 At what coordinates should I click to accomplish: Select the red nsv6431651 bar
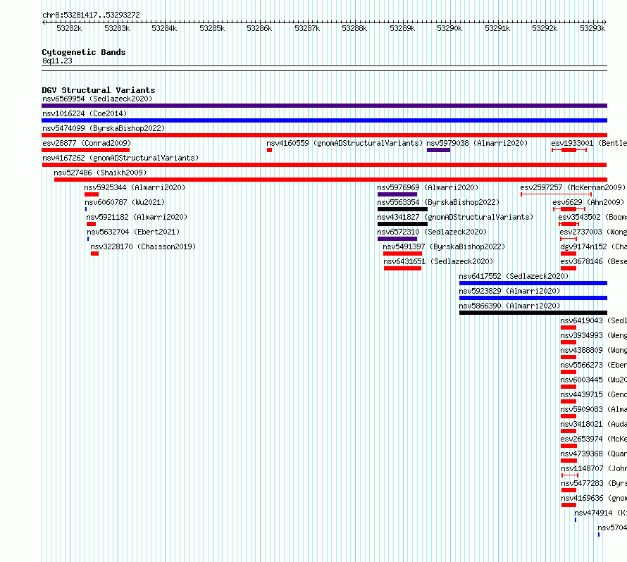(403, 268)
